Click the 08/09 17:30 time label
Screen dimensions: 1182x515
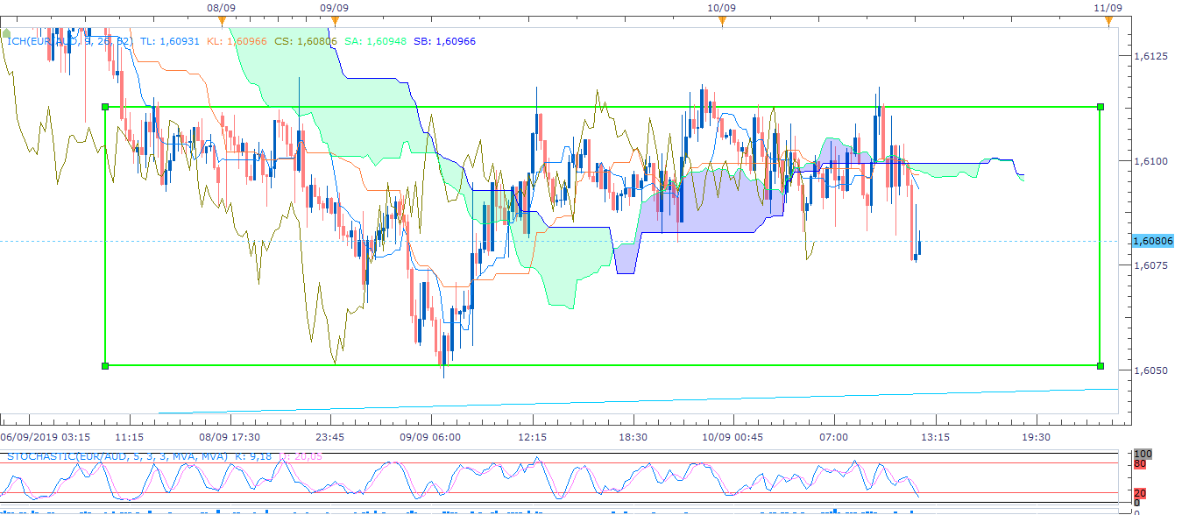click(230, 436)
